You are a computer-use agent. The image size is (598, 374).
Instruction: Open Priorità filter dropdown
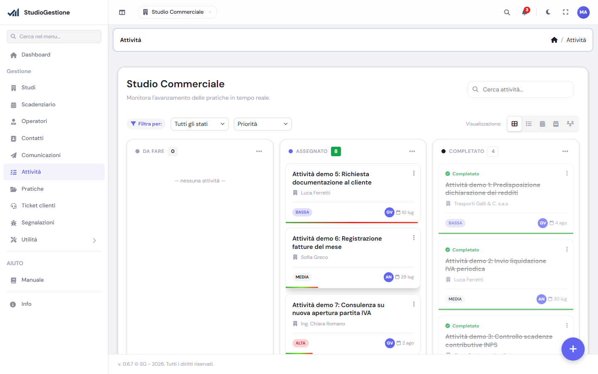point(263,124)
